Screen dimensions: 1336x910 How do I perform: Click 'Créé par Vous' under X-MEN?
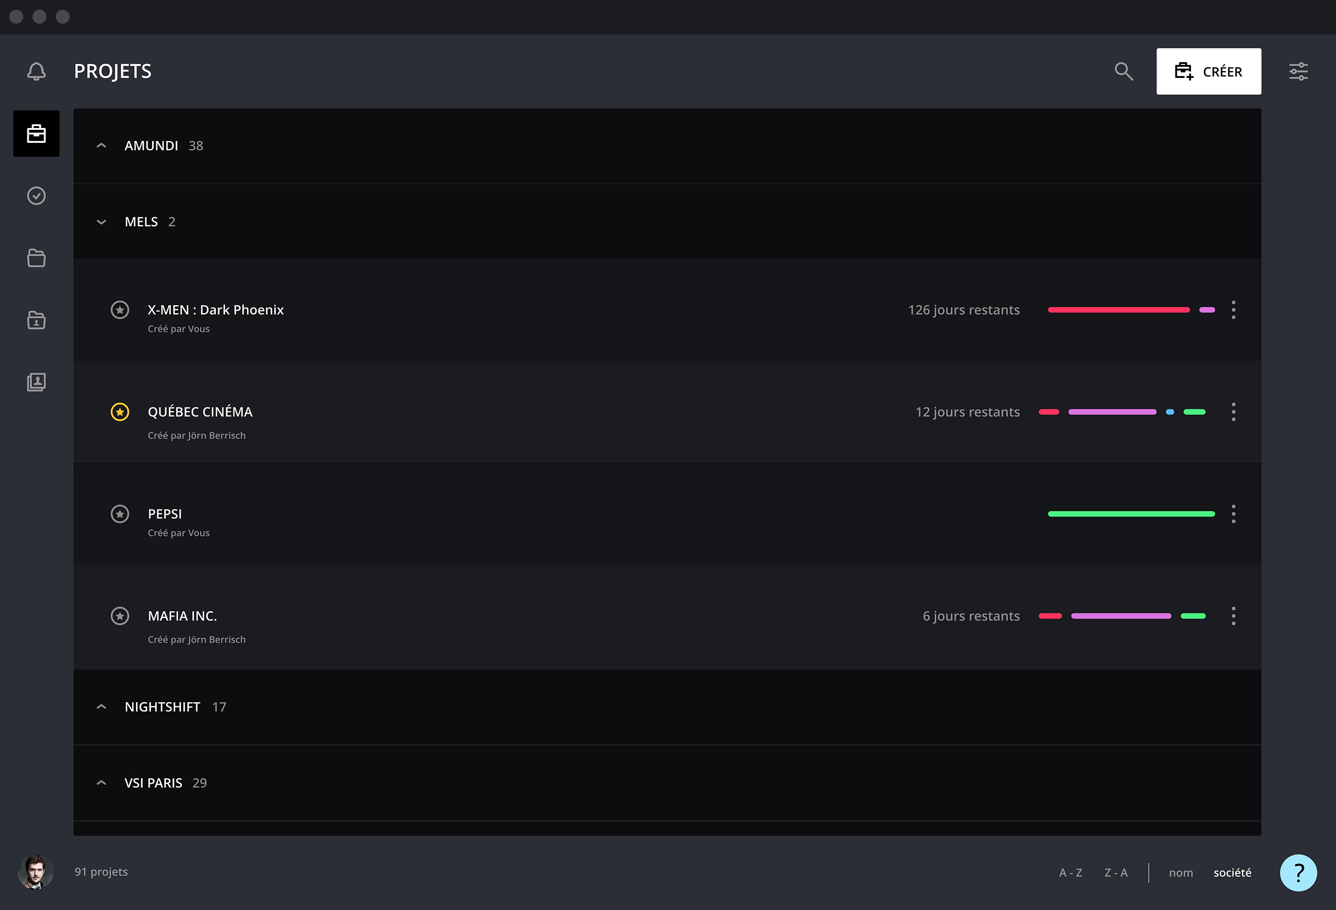179,329
